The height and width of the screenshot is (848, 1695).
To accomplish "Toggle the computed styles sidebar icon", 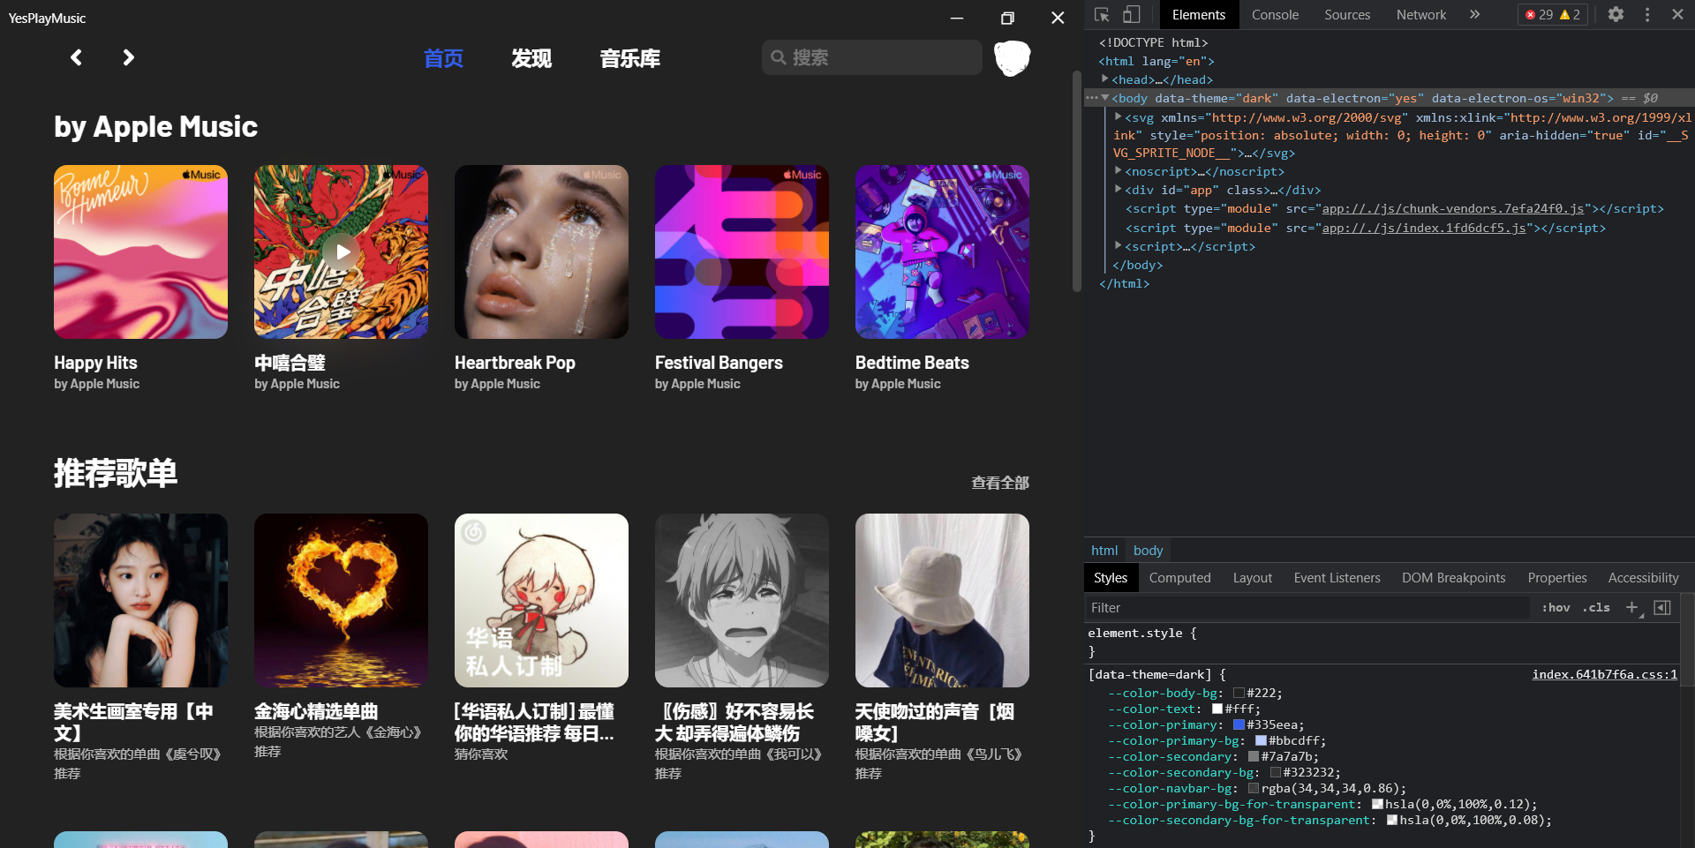I will [x=1662, y=607].
